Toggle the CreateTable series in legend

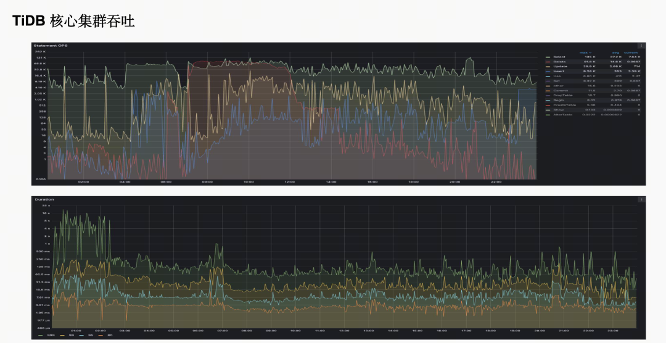tap(564, 105)
